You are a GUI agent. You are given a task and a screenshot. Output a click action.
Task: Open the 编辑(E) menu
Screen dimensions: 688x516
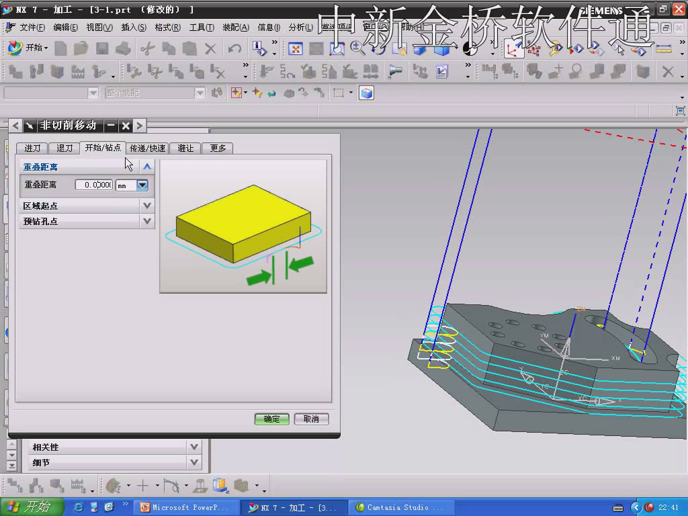tap(65, 28)
